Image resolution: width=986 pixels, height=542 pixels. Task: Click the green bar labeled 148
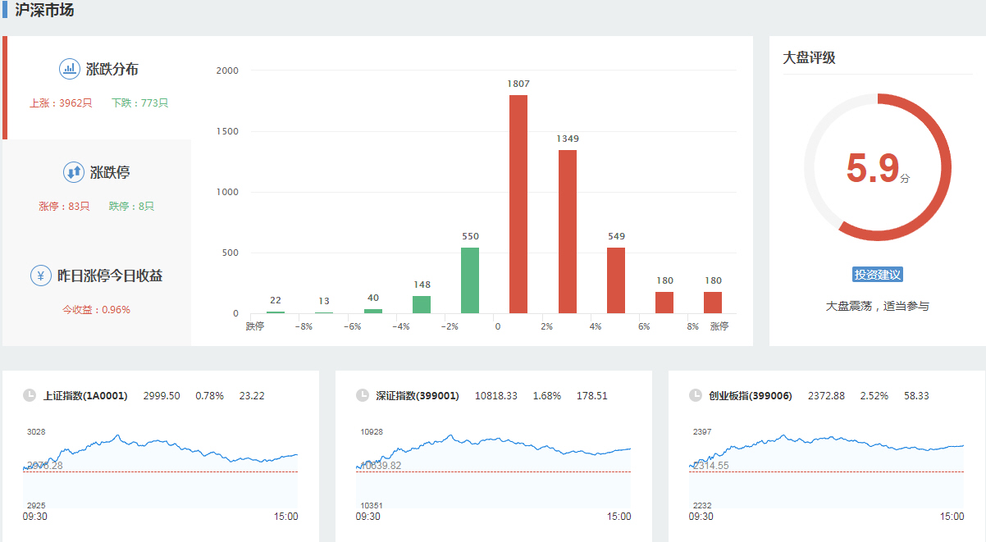(x=422, y=304)
